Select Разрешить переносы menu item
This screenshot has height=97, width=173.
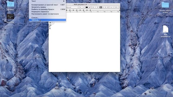48,12
